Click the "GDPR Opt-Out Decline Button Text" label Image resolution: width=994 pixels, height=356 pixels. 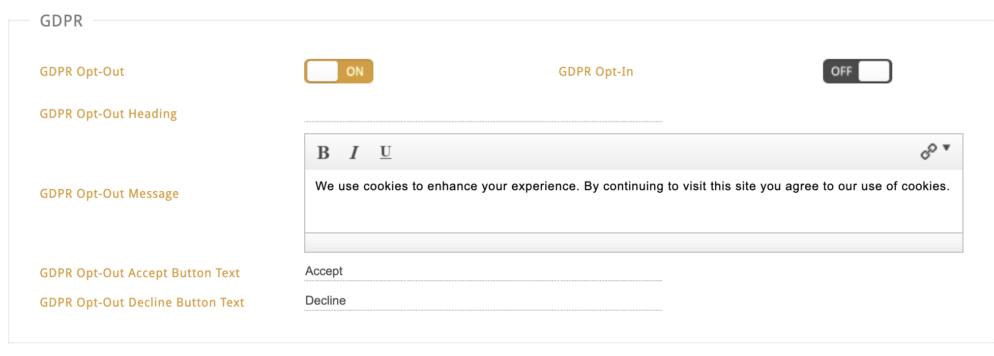tap(142, 303)
